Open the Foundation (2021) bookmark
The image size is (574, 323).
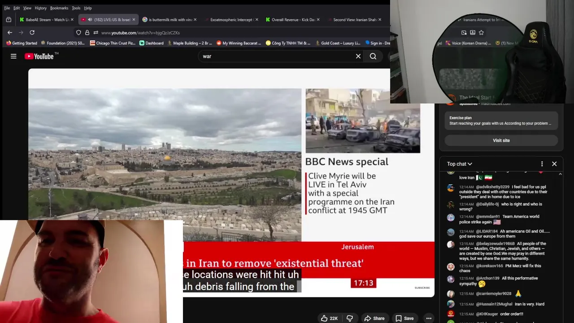pyautogui.click(x=63, y=43)
